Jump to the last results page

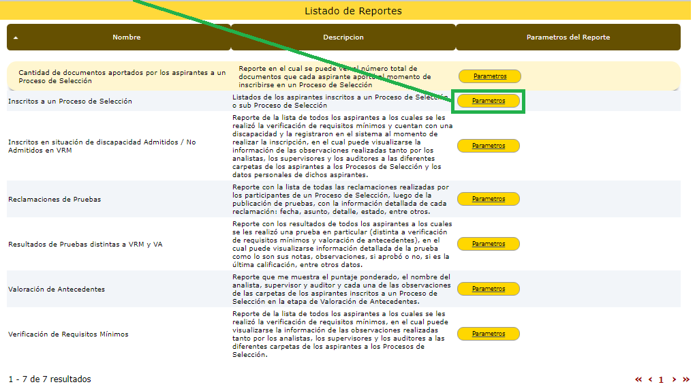pyautogui.click(x=685, y=379)
